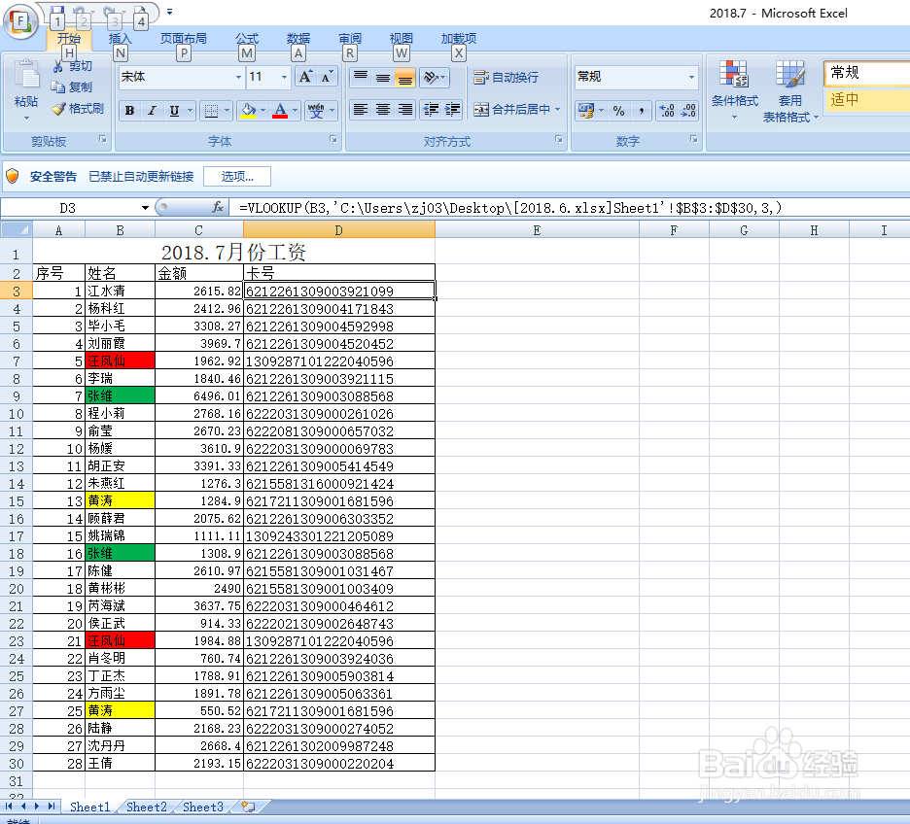910x824 pixels.
Task: Open font group dialog launcher
Action: (333, 139)
